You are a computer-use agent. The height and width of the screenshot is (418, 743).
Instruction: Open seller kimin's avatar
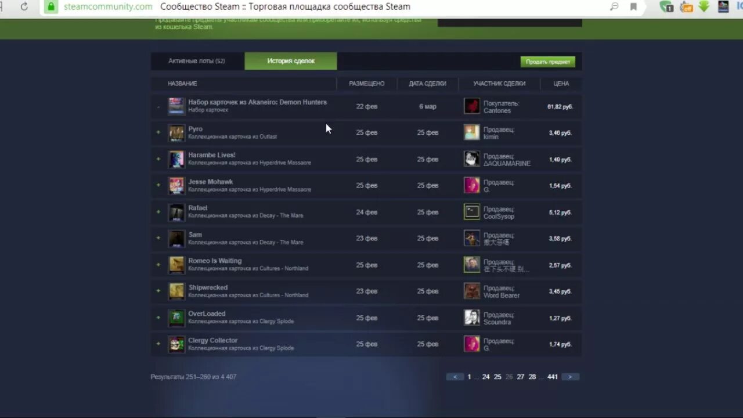472,132
